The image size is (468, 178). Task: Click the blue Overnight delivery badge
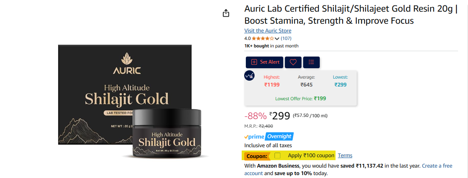pyautogui.click(x=279, y=136)
